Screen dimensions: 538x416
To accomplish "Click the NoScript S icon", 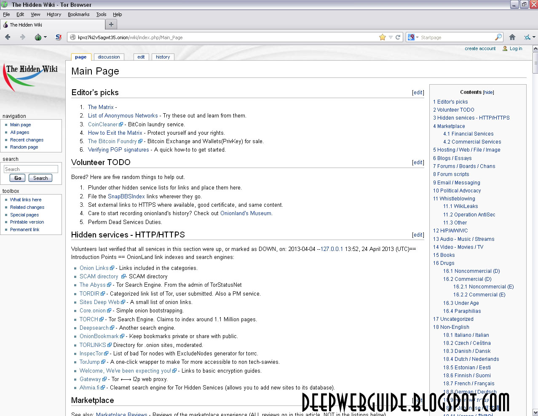I will (59, 37).
